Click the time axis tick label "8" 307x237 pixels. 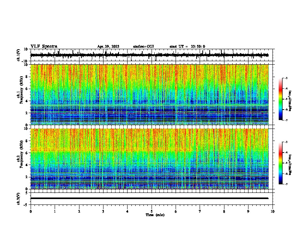[x=224, y=211]
